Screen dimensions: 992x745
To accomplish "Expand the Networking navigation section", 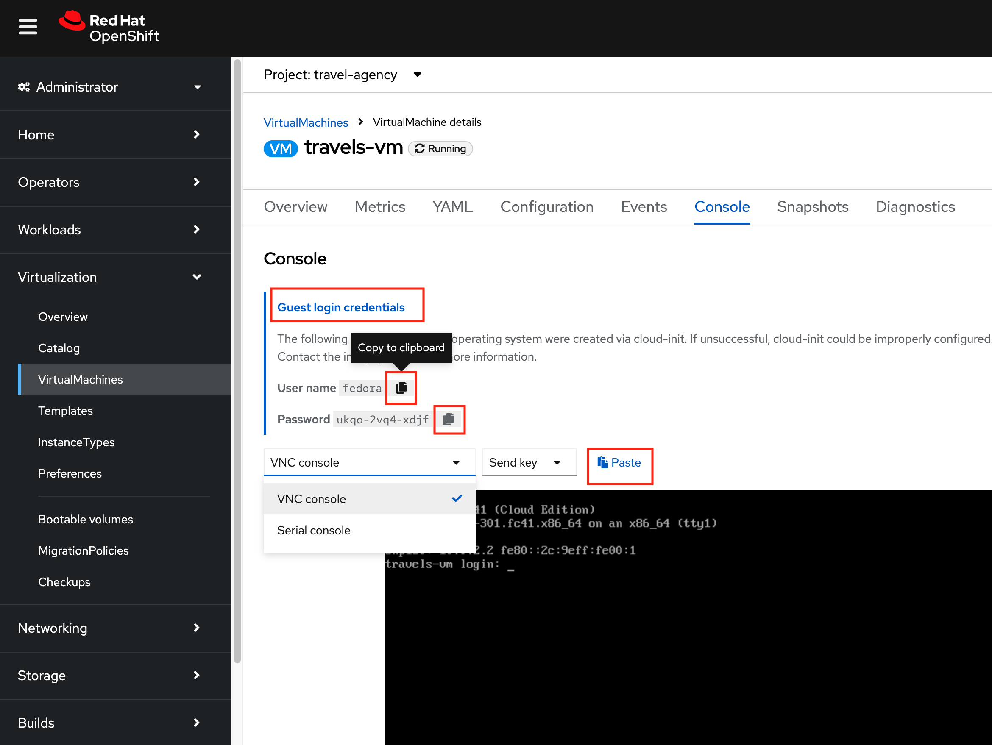I will pos(115,628).
